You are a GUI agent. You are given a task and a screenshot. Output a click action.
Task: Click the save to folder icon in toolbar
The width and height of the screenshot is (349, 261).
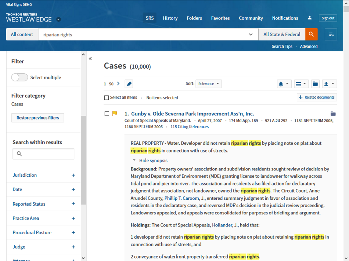click(x=315, y=84)
